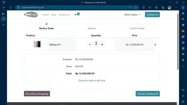The height and width of the screenshot is (105, 187).
Task: Open the browser profile avatar
Action: tap(169, 7)
